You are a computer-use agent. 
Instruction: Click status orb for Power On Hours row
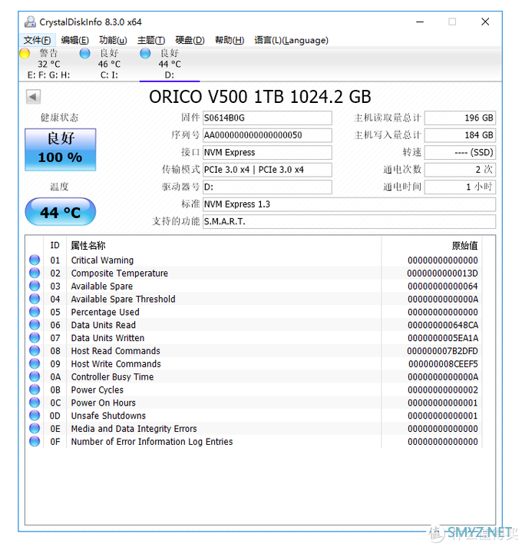35,403
